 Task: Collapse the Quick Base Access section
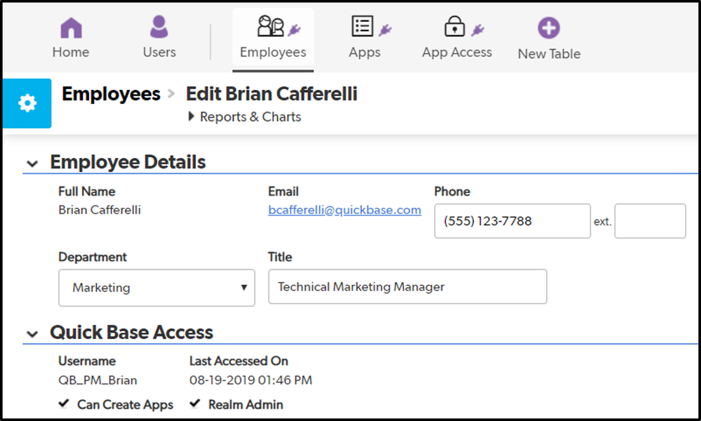[x=32, y=334]
